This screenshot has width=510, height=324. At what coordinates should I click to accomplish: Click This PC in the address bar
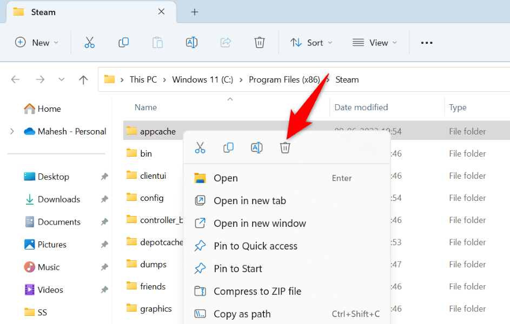[x=143, y=79]
